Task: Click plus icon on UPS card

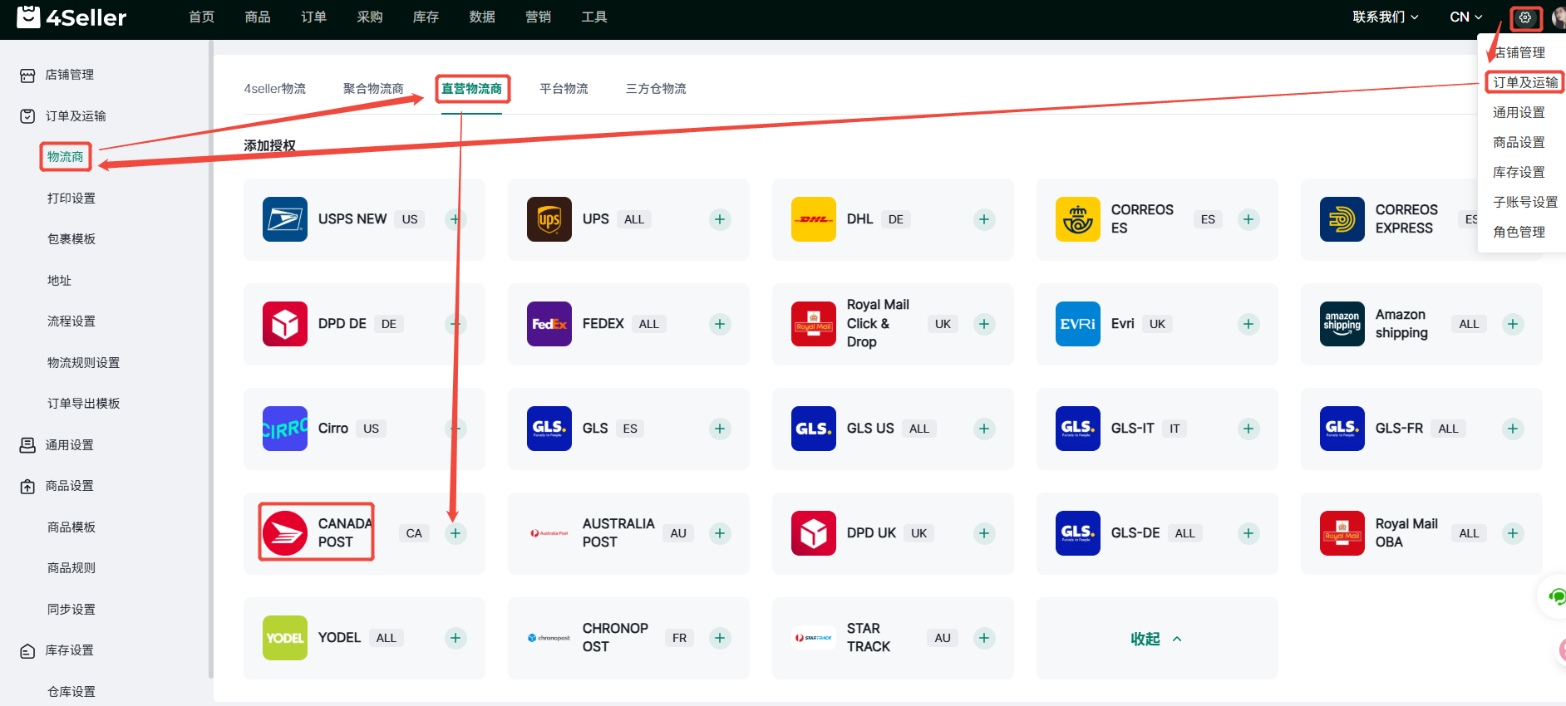Action: (720, 219)
